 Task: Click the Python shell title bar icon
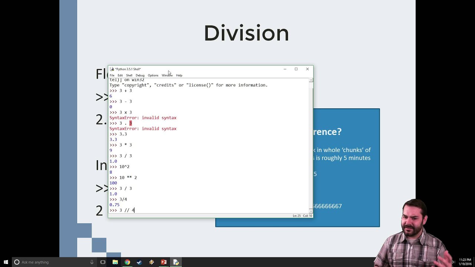[x=112, y=69]
